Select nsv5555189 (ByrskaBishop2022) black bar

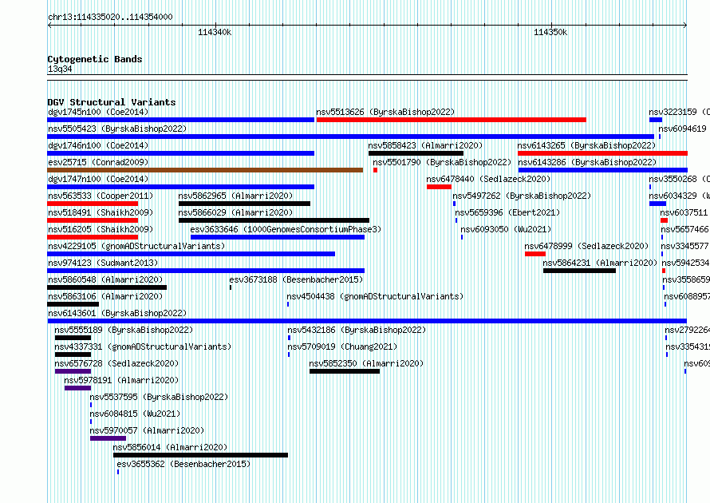coord(73,338)
